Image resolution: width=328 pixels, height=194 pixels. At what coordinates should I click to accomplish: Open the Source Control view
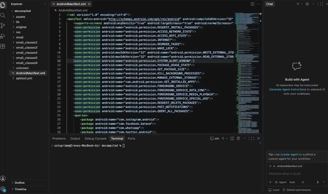click(3, 26)
